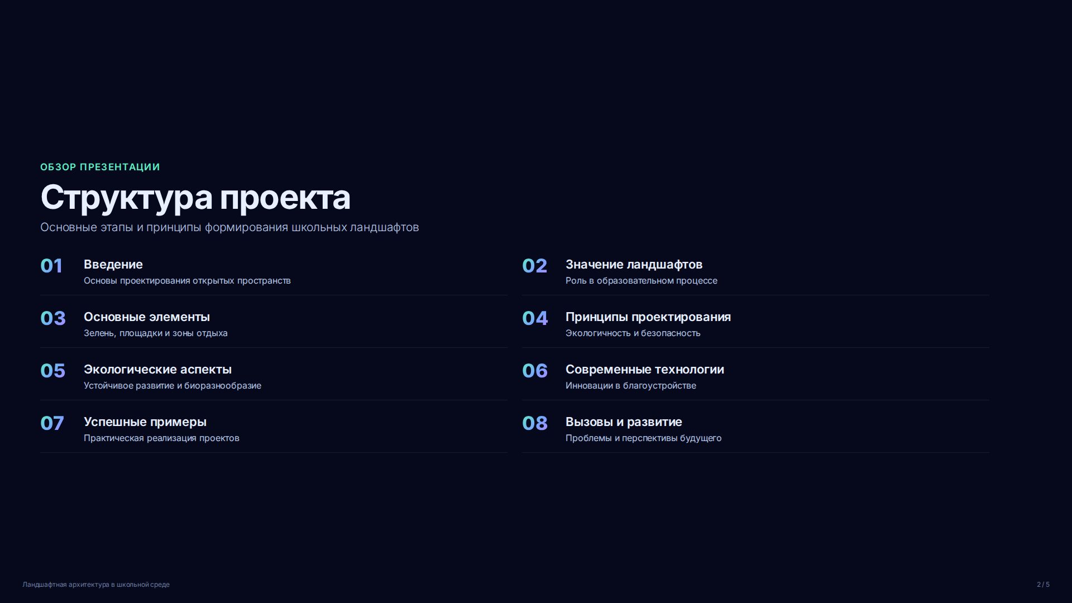Click 'Экологичность и безопасность' description
The width and height of the screenshot is (1072, 603).
[x=633, y=333]
